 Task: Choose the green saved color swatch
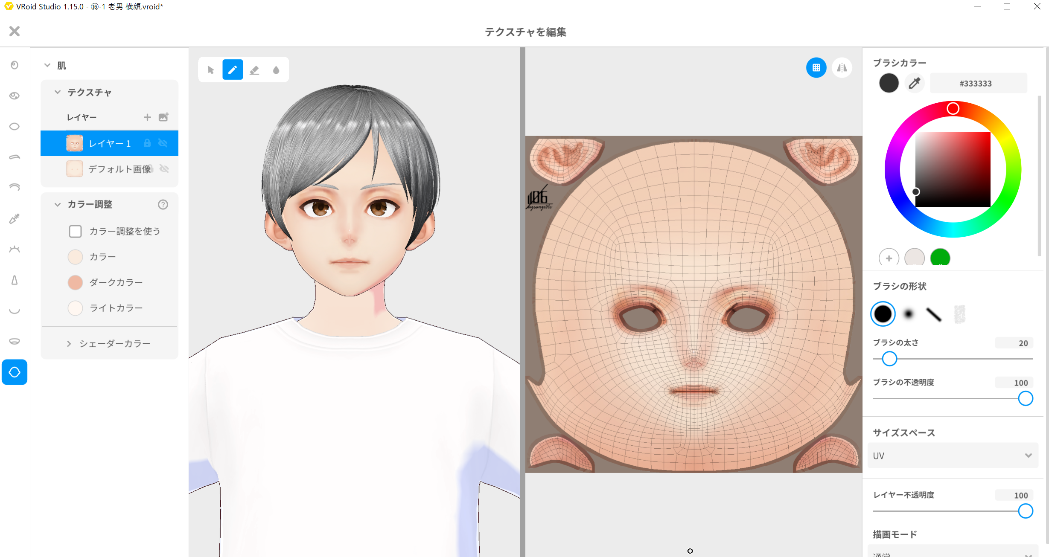940,257
